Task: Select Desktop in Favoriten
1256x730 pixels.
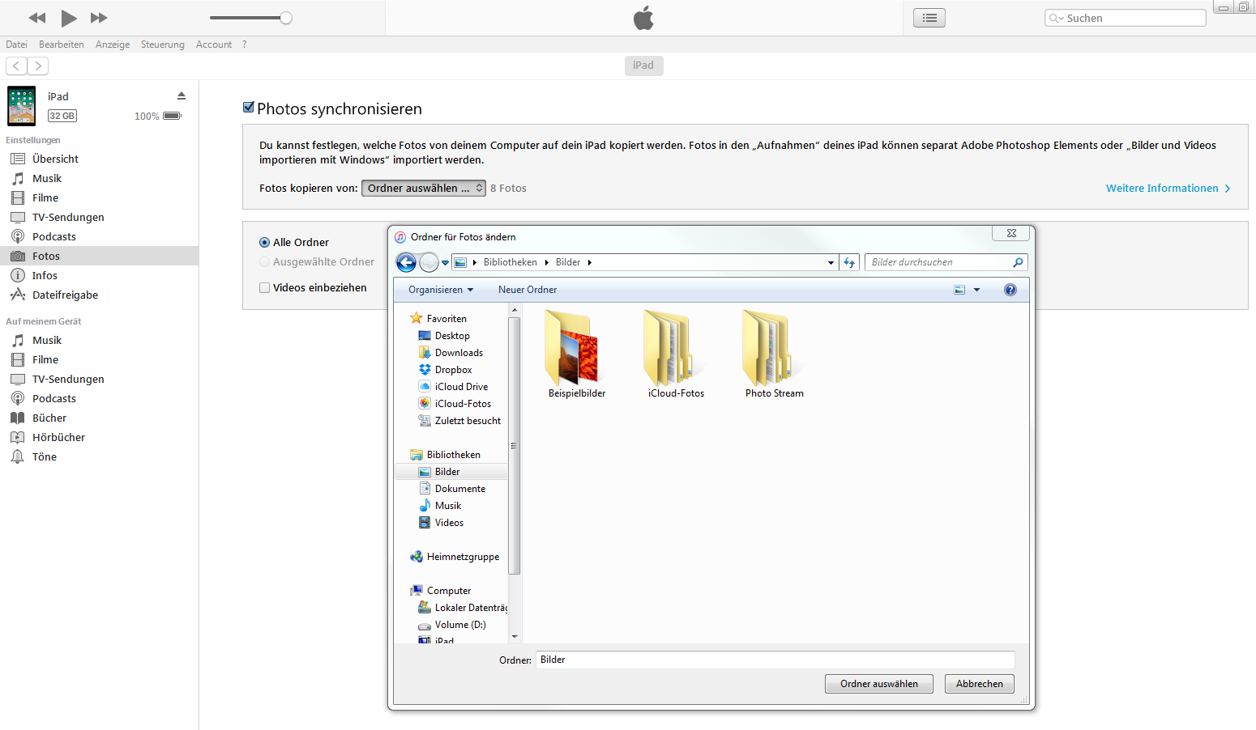Action: coord(452,336)
